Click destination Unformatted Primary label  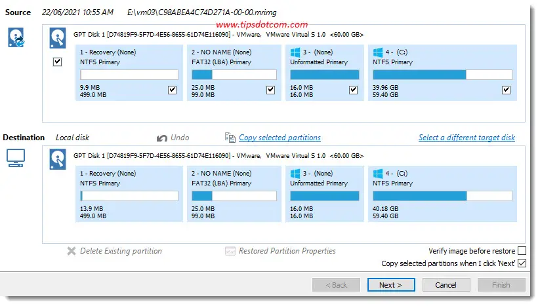pos(319,183)
